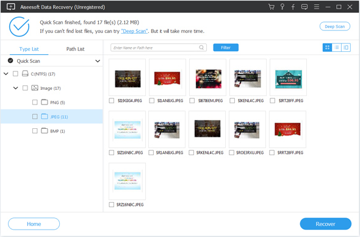360x237 pixels.
Task: Select the $RRT28FF.JPEG thumbnail
Action: coord(287,129)
